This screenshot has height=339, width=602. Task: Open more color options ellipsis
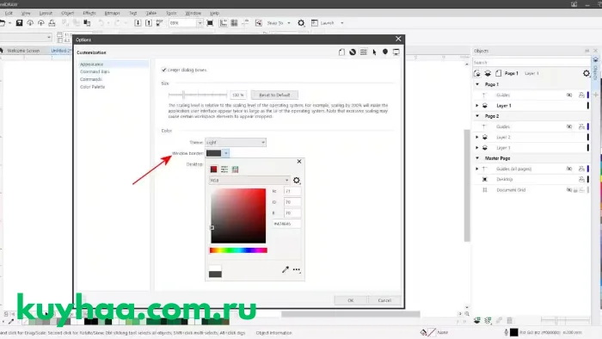click(297, 270)
